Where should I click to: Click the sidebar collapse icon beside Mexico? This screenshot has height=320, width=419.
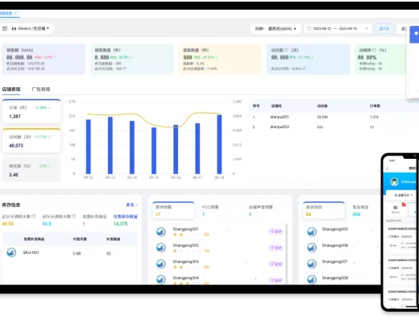5,28
